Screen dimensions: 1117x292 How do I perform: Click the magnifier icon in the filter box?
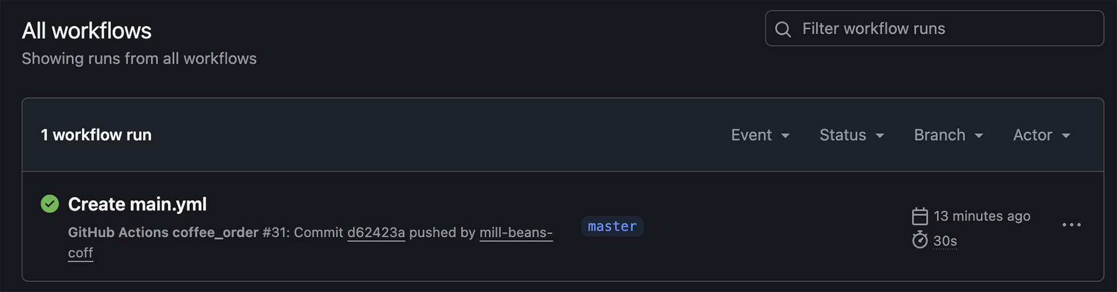pos(783,29)
